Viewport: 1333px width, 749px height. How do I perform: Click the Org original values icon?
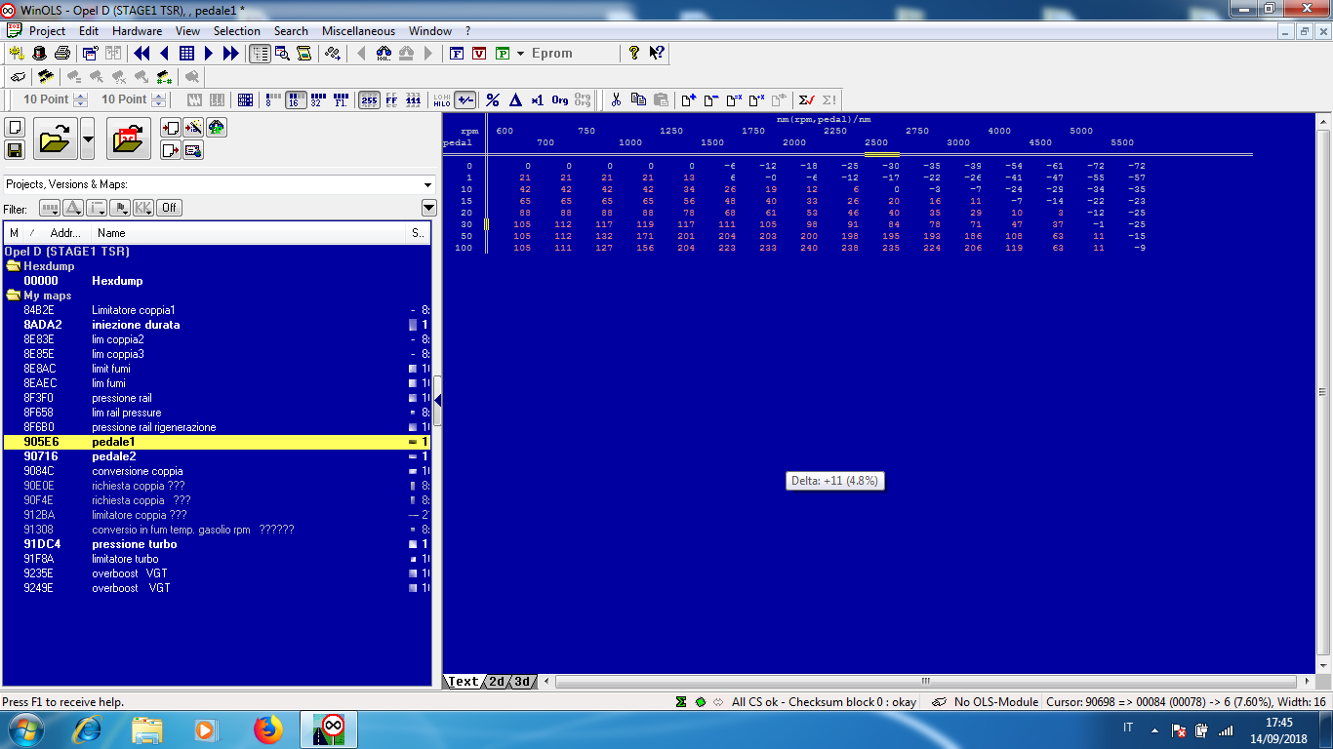coord(560,99)
